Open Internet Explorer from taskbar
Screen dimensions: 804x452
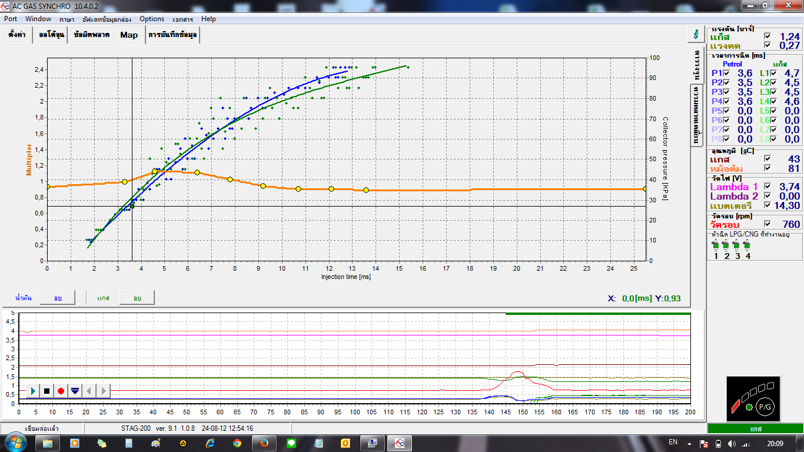[210, 443]
